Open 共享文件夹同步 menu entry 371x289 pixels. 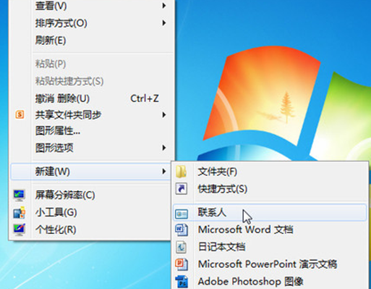click(x=91, y=115)
